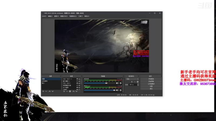This screenshot has height=121, width=216.
Task: Select 文本 (GDI+) 3 source row
Action: (x=69, y=79)
